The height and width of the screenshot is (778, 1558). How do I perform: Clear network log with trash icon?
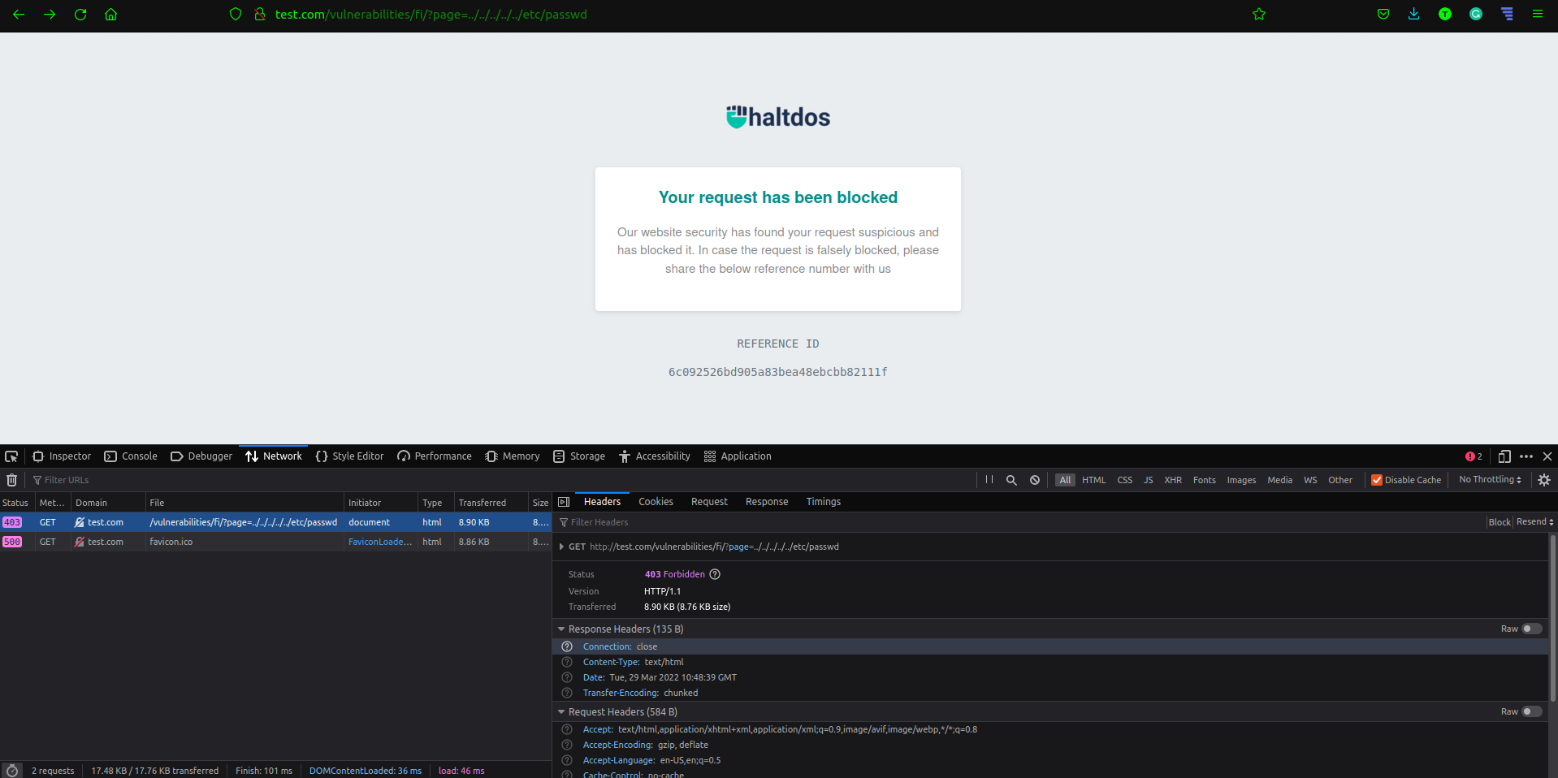11,480
